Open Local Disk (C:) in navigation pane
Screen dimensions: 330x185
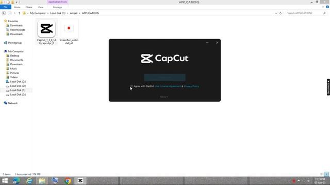18,82
